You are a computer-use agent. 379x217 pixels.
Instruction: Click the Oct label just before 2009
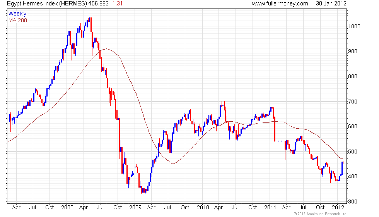tap(118, 208)
